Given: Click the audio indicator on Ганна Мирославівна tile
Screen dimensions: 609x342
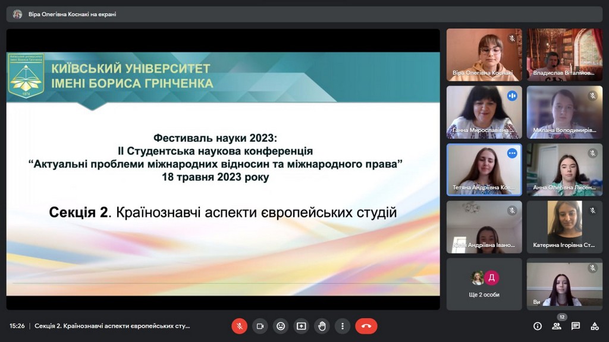Looking at the screenshot, I should [x=512, y=96].
